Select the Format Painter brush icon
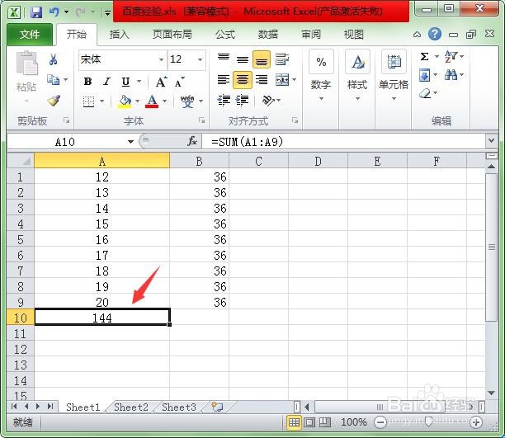This screenshot has height=438, width=505. pyautogui.click(x=54, y=101)
